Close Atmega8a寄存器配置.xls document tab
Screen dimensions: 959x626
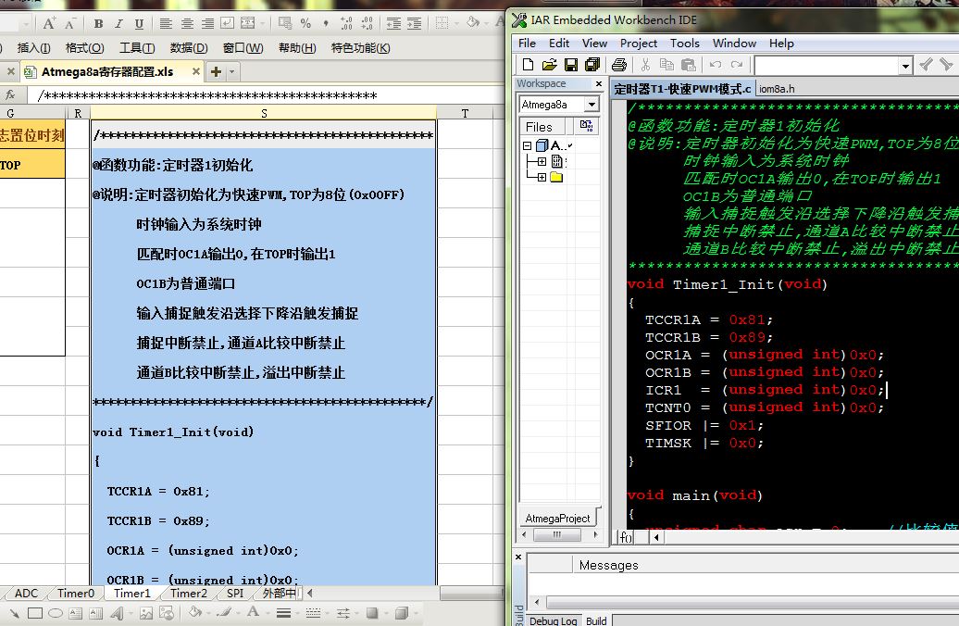click(196, 71)
